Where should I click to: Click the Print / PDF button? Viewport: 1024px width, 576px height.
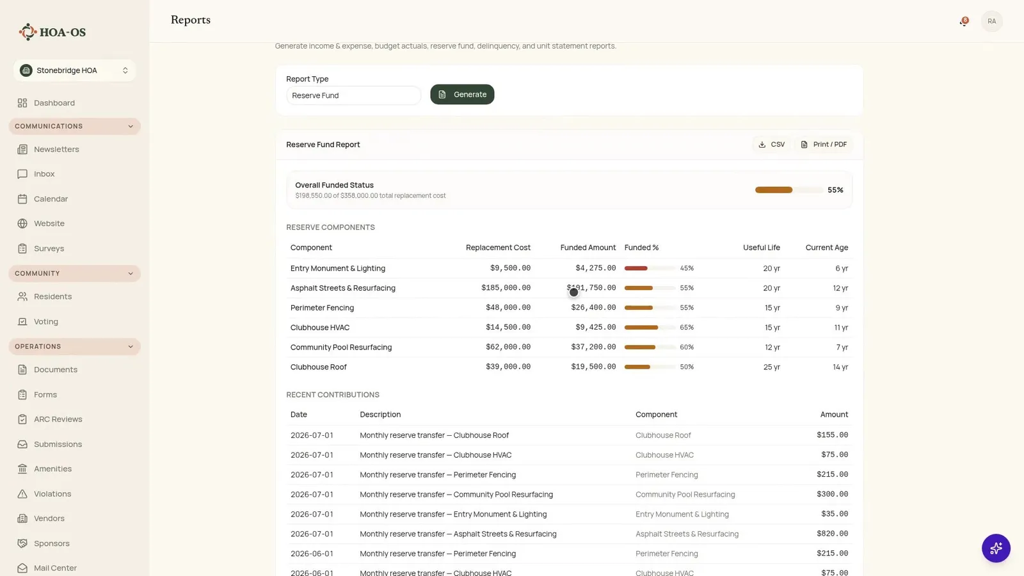[824, 145]
